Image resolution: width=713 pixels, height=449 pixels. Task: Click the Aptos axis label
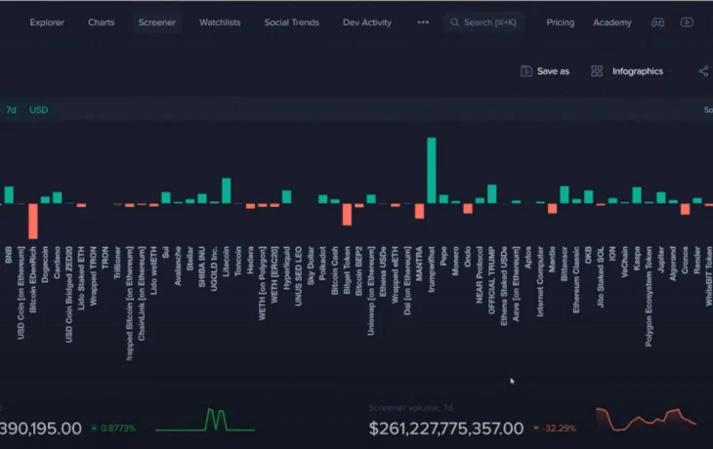pyautogui.click(x=528, y=258)
